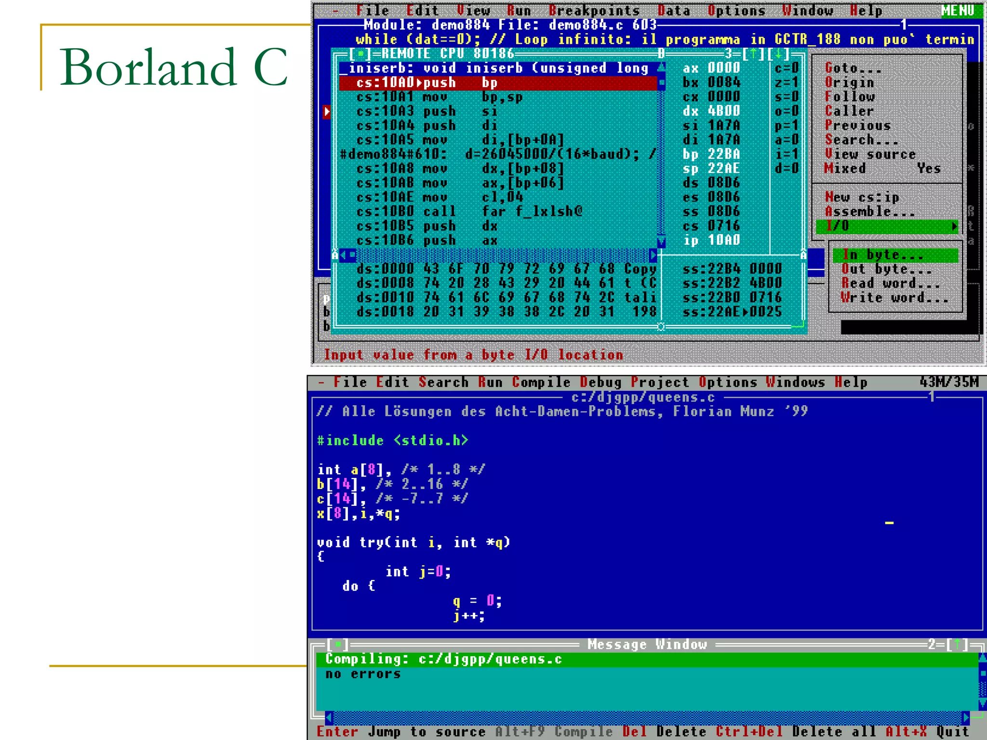Image resolution: width=987 pixels, height=740 pixels.
Task: Open the Debug menu in the lower IDE
Action: pos(600,382)
